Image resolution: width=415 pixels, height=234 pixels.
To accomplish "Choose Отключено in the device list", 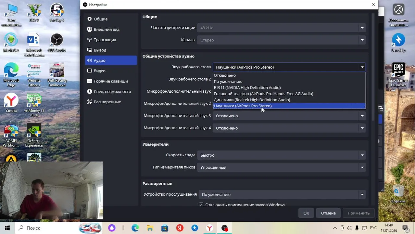I will [289, 75].
